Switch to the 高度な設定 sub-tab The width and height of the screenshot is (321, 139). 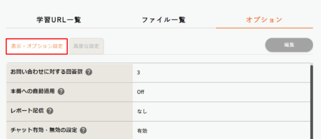86,46
